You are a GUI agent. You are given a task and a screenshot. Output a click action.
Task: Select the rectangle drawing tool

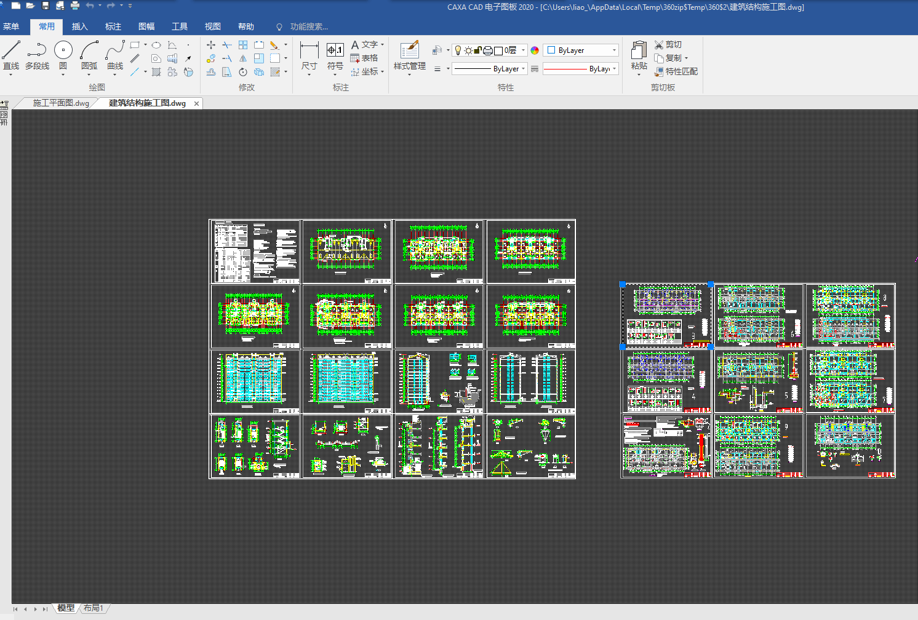(x=135, y=45)
